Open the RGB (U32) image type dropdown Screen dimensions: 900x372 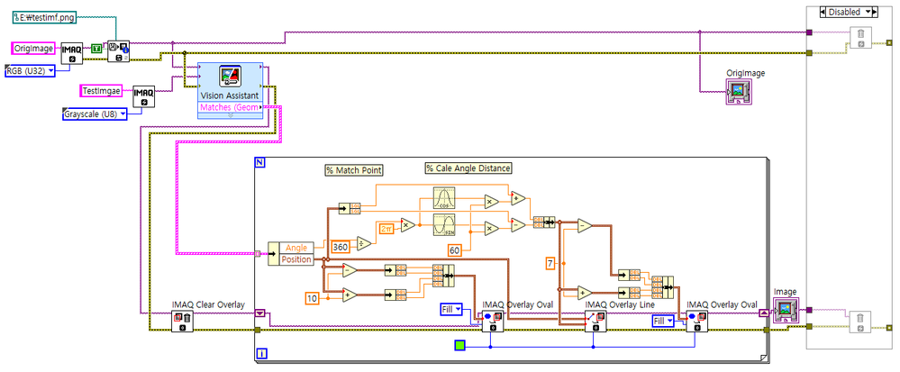(x=31, y=69)
